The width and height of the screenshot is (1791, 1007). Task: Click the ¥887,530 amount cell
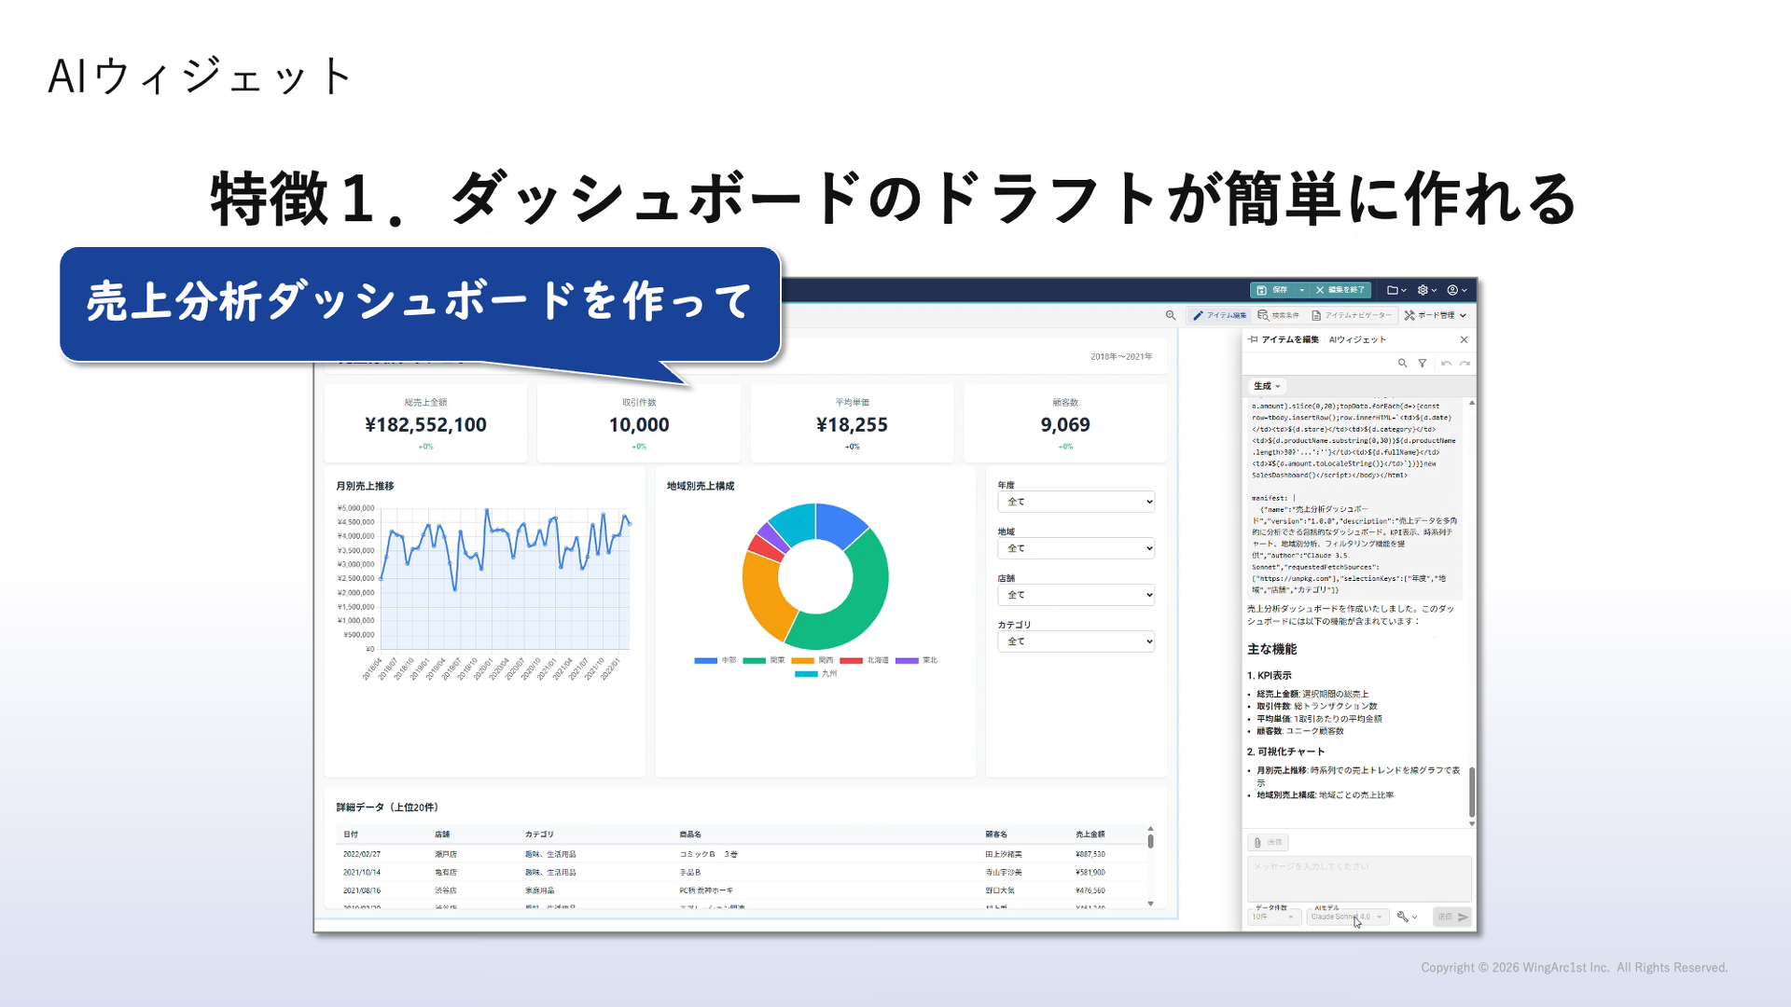pos(1090,854)
